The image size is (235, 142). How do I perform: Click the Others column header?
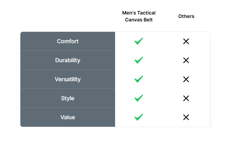coord(186,16)
